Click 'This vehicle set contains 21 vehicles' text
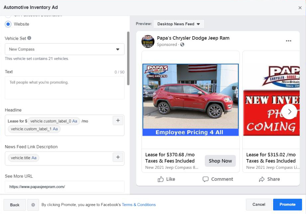306x214 pixels. (37, 59)
